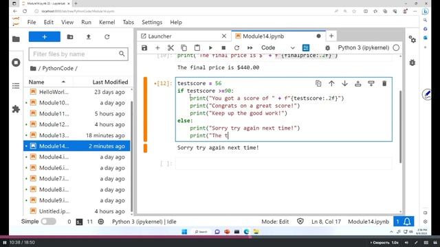
Task: Click the blue New Launcher button
Action: tap(44, 36)
